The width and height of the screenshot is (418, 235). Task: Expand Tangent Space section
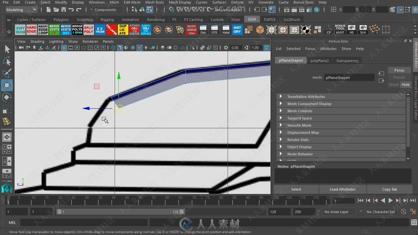tap(341, 118)
